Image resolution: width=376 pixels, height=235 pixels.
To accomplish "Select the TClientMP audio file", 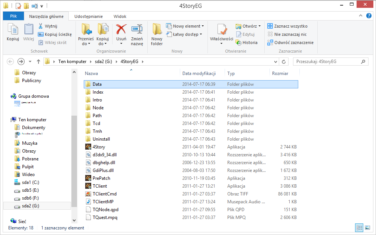I will pos(191,202).
